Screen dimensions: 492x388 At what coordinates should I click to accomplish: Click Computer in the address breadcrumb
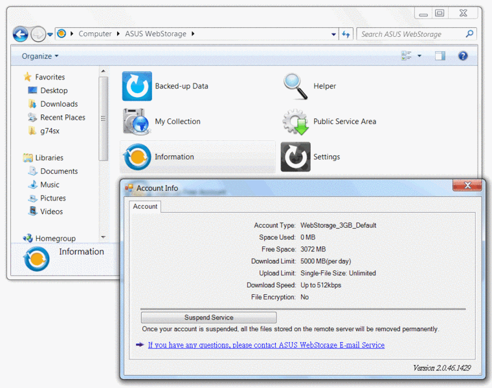pyautogui.click(x=95, y=34)
